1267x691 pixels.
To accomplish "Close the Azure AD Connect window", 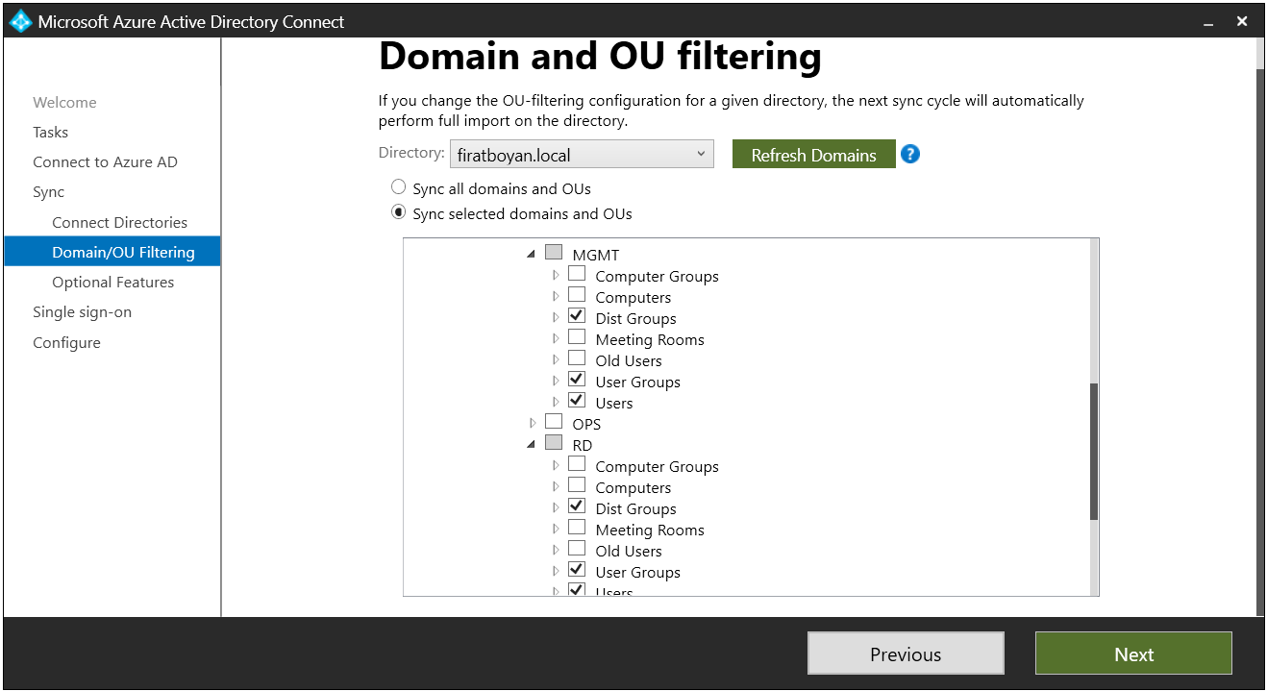I will (x=1242, y=21).
